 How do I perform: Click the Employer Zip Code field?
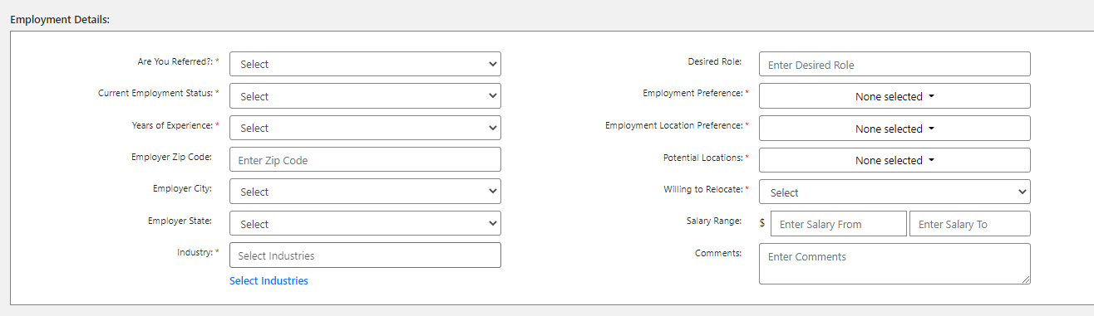[365, 160]
